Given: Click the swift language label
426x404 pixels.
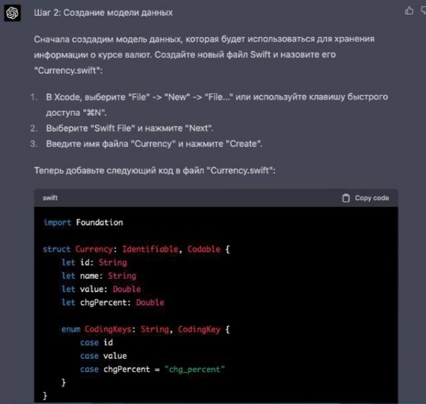Looking at the screenshot, I should click(50, 198).
